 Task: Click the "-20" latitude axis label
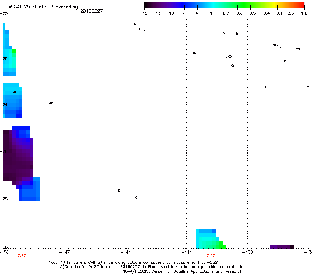[4, 14]
